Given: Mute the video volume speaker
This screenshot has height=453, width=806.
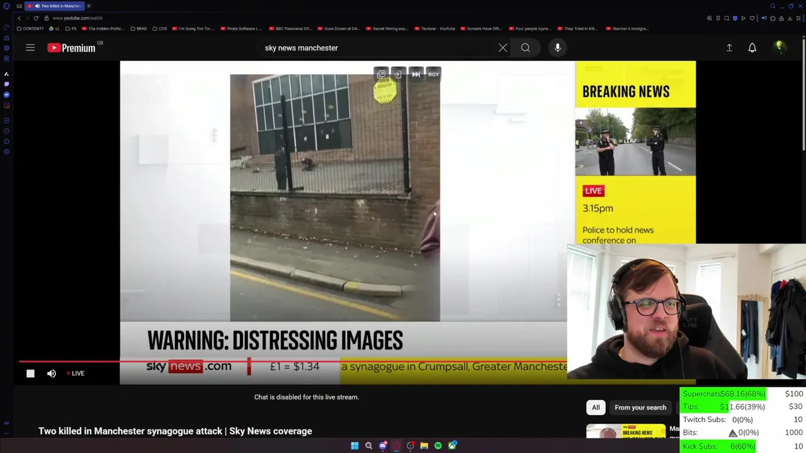Looking at the screenshot, I should (52, 374).
